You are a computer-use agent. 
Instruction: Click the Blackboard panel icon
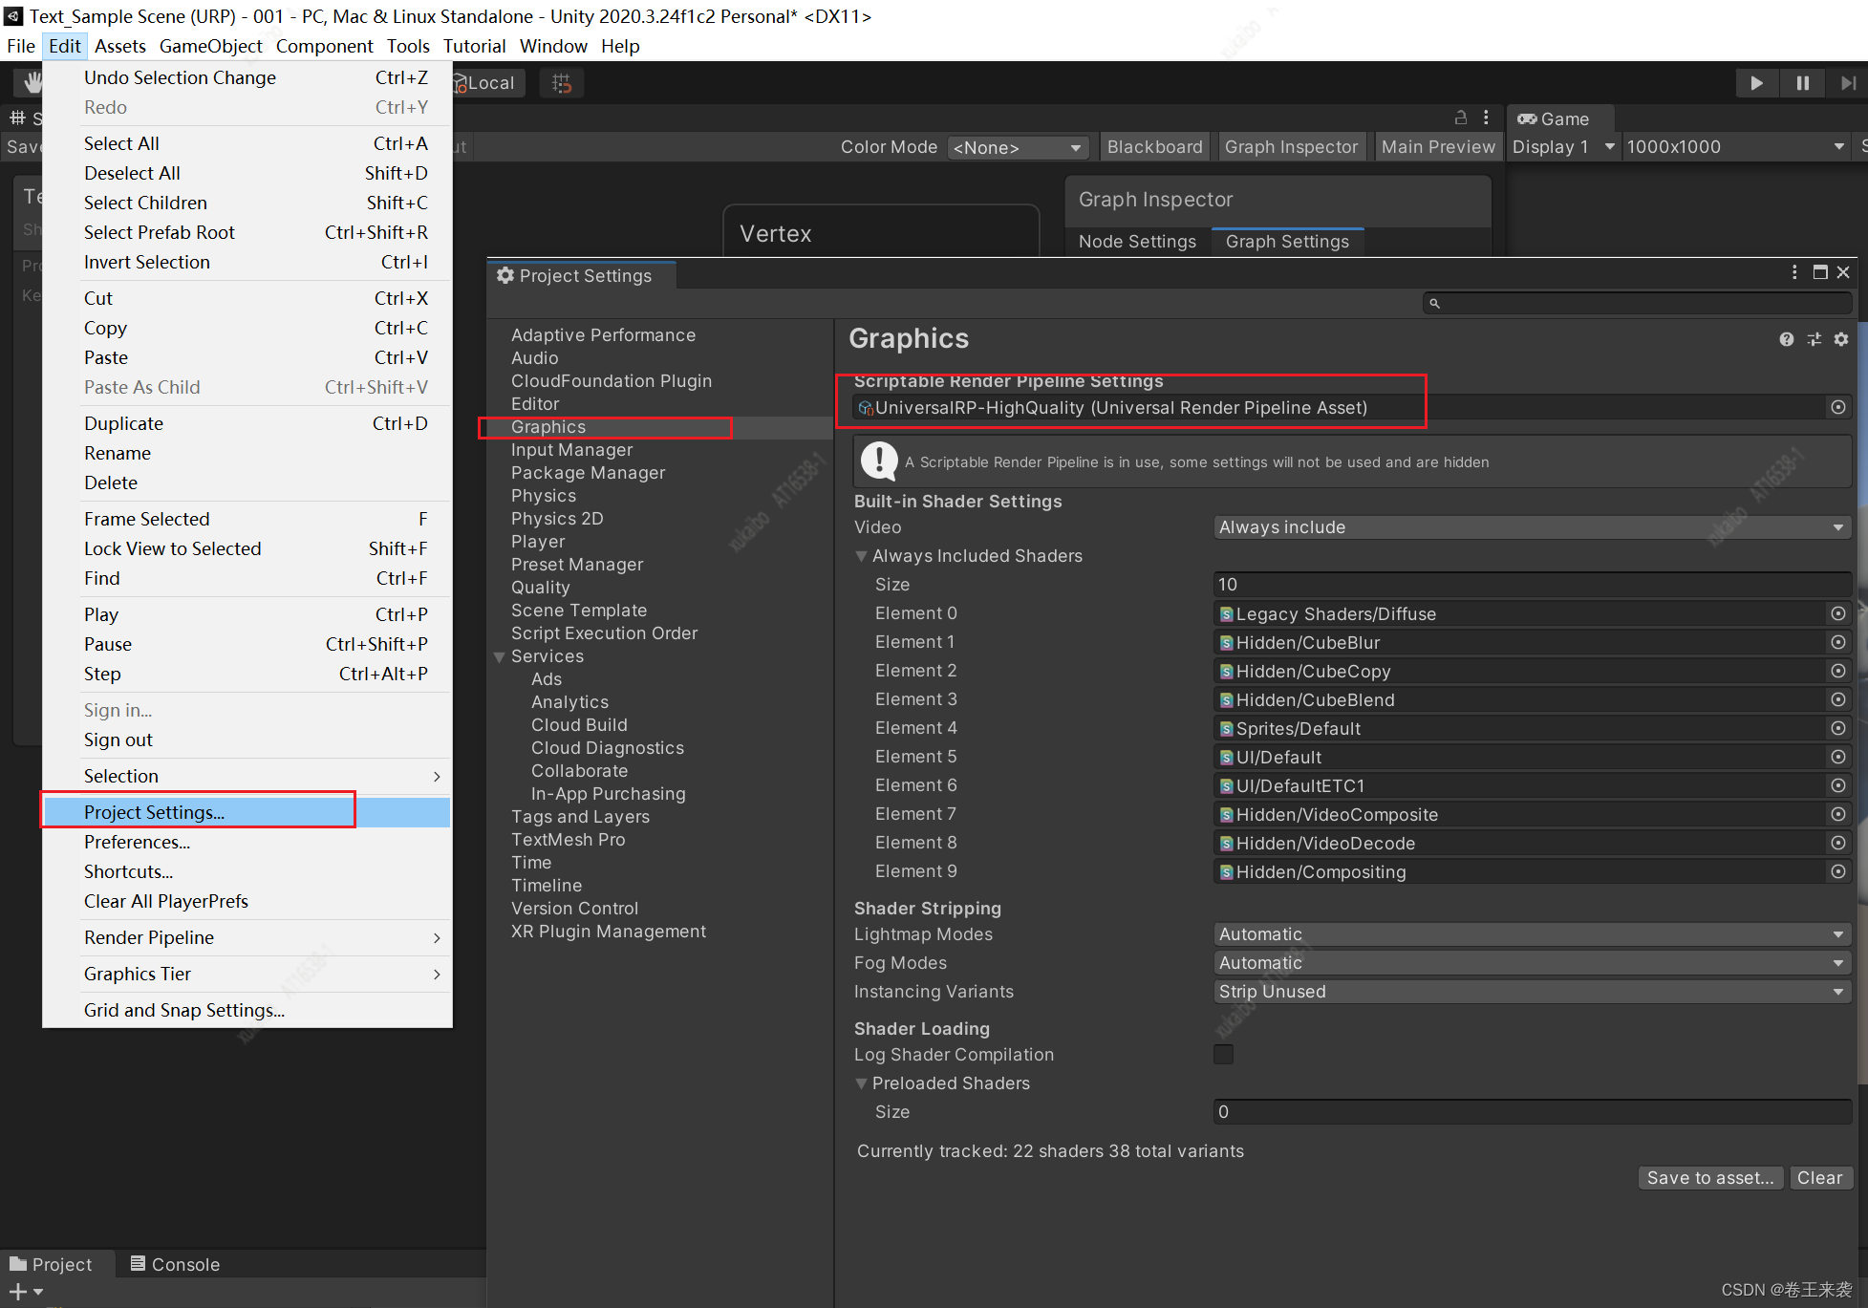1154,146
